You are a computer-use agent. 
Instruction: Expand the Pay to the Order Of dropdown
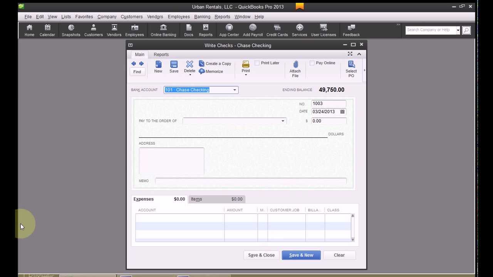[x=283, y=121]
